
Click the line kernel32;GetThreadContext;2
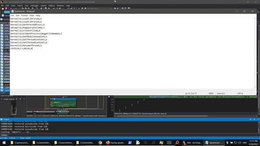[x=29, y=40]
